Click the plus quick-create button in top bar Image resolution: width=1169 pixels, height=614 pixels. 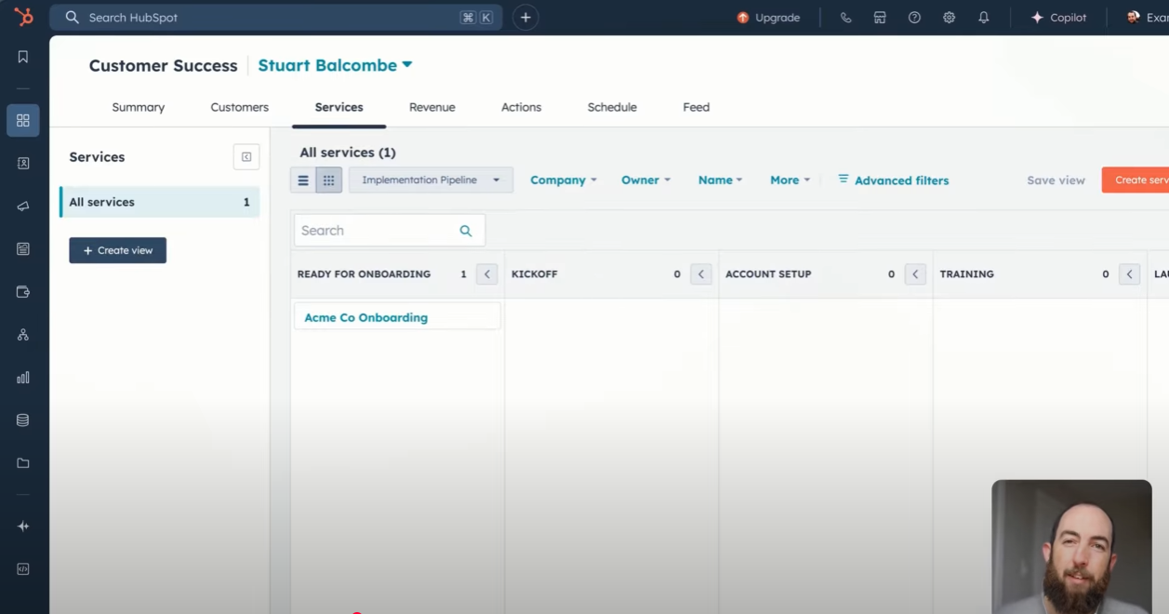click(x=525, y=17)
